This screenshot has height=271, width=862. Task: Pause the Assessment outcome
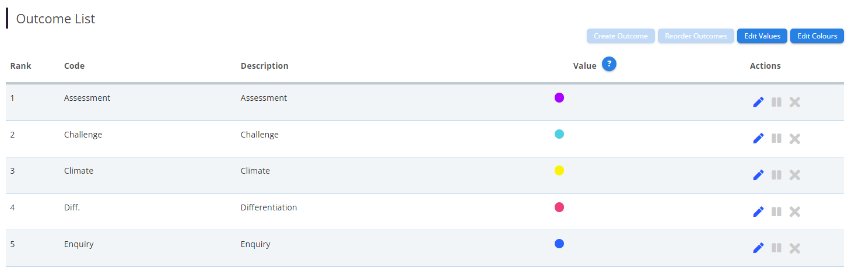(776, 103)
